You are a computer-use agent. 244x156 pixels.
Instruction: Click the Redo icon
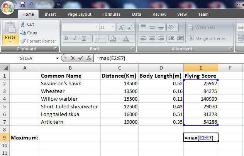[43, 4]
